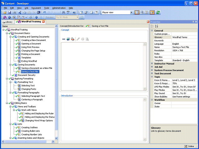The width and height of the screenshot is (199, 149).
Task: Collapse the Topic properties group
Action: pos(152,77)
